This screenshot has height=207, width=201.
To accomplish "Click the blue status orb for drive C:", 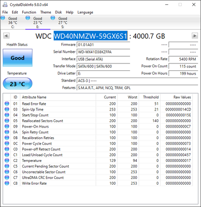I will click(x=3, y=18).
